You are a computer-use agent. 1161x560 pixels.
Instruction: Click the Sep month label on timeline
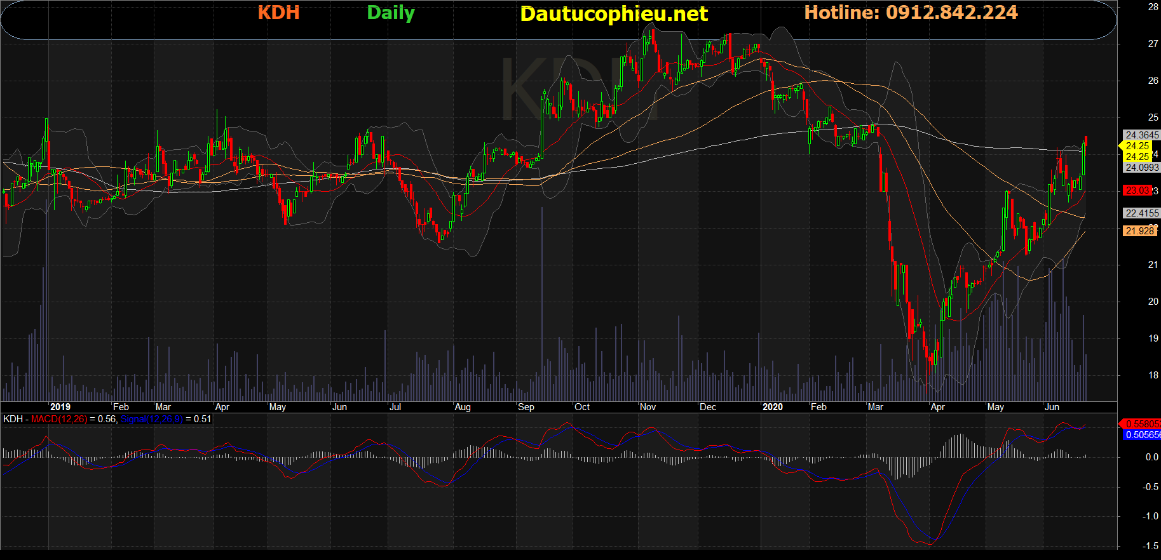point(526,407)
